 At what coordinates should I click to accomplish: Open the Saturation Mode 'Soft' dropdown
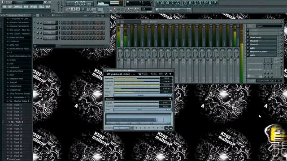pyautogui.click(x=143, y=110)
